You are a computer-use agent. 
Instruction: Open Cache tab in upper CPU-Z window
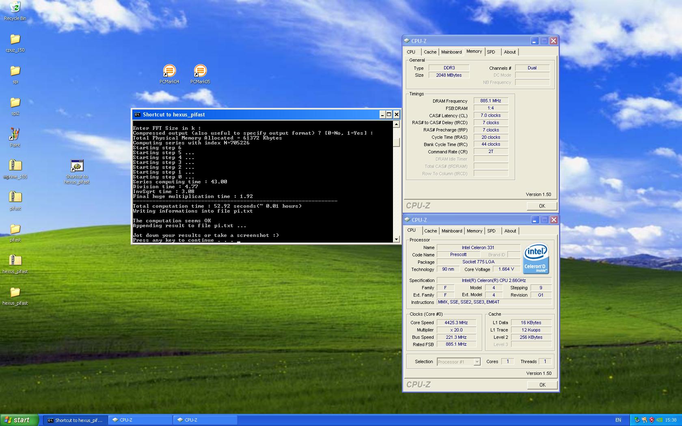click(x=430, y=52)
